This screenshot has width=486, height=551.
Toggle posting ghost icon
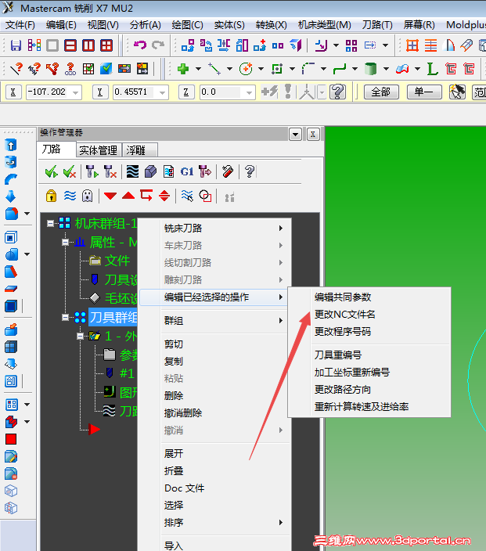pos(88,196)
